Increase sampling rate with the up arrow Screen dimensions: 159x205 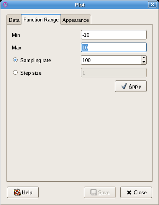pyautogui.click(x=144, y=57)
